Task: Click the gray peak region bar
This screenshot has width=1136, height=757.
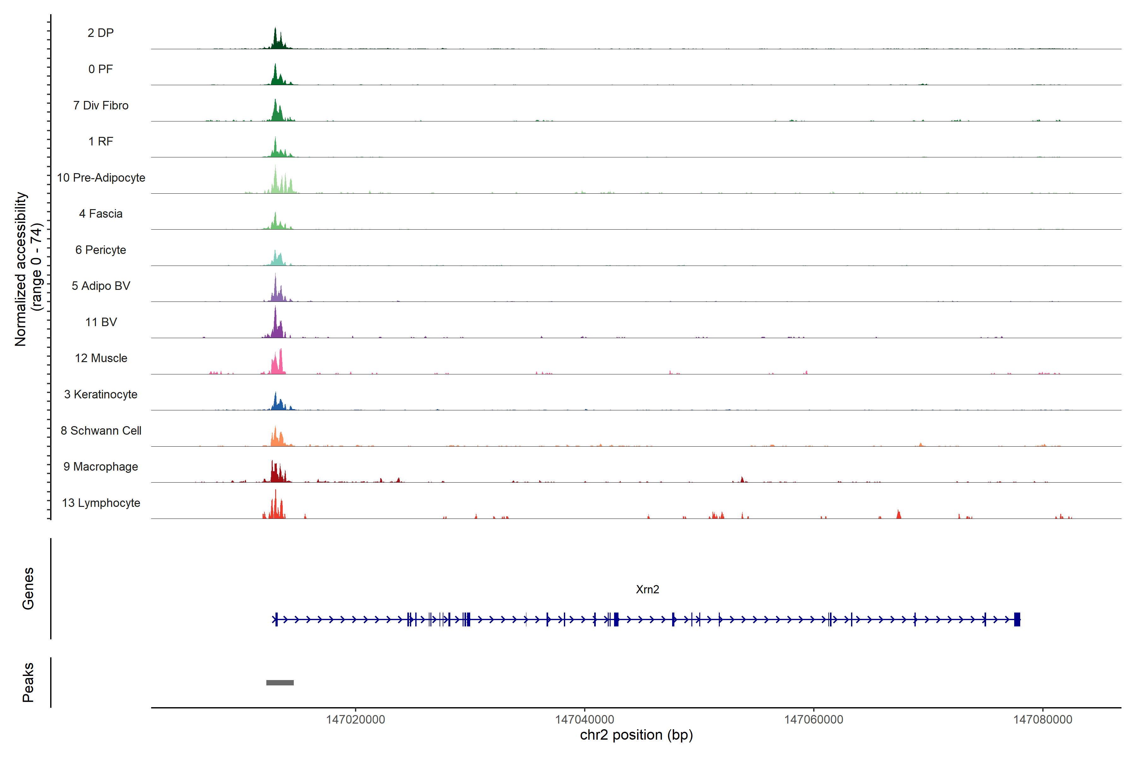Action: (280, 683)
